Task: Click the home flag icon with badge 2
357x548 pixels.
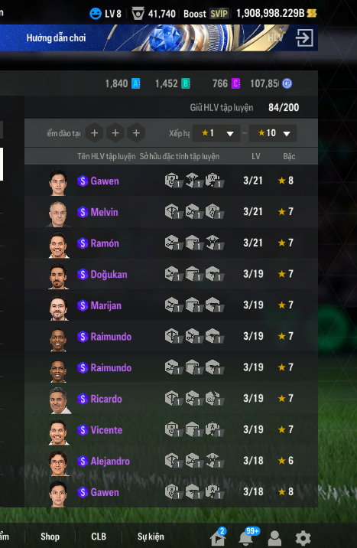Action: point(218,537)
